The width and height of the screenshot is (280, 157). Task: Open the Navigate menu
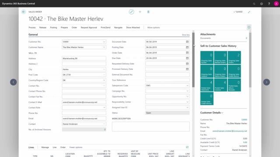118,27
